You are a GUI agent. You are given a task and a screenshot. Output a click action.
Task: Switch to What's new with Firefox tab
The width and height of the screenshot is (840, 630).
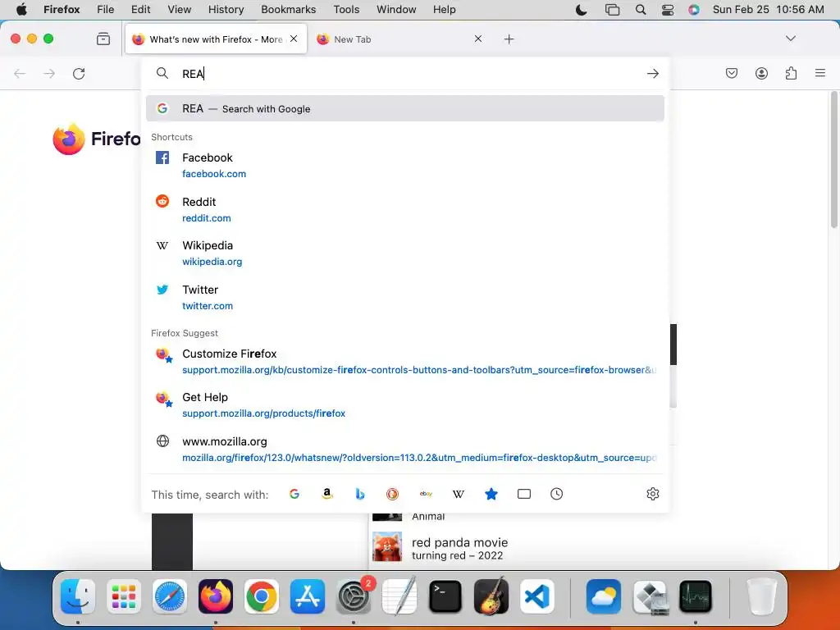click(216, 39)
